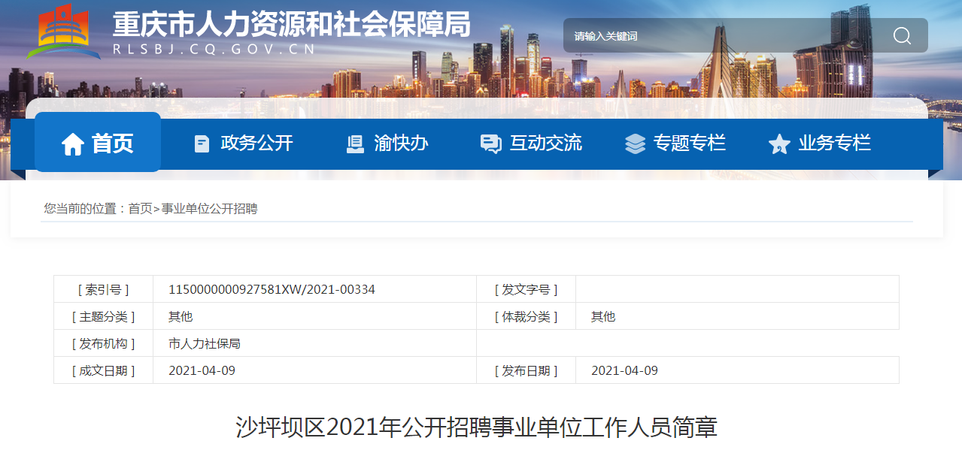Click the search magnifier icon

[x=902, y=36]
